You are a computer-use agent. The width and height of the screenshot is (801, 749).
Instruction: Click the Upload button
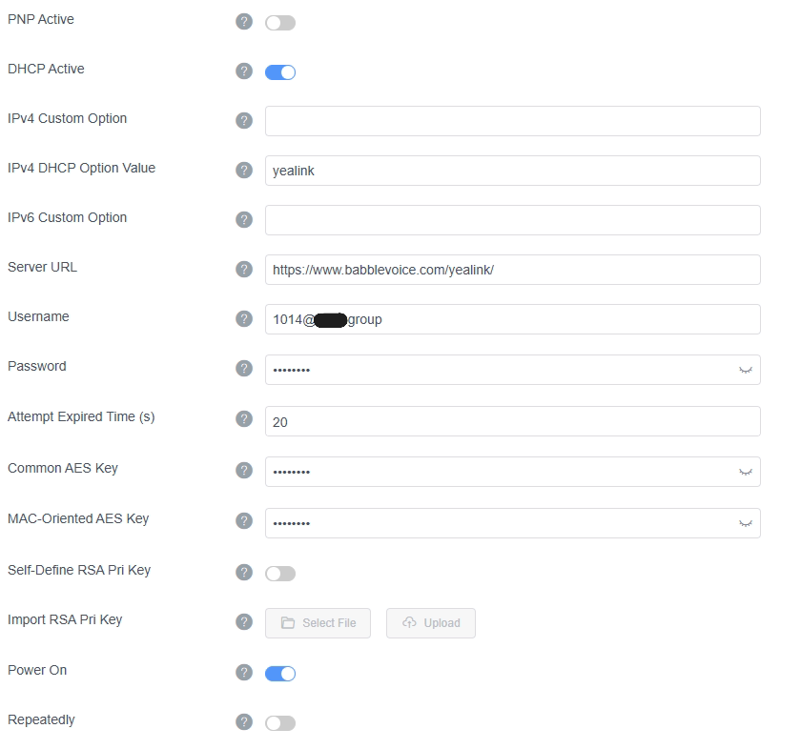pos(431,623)
